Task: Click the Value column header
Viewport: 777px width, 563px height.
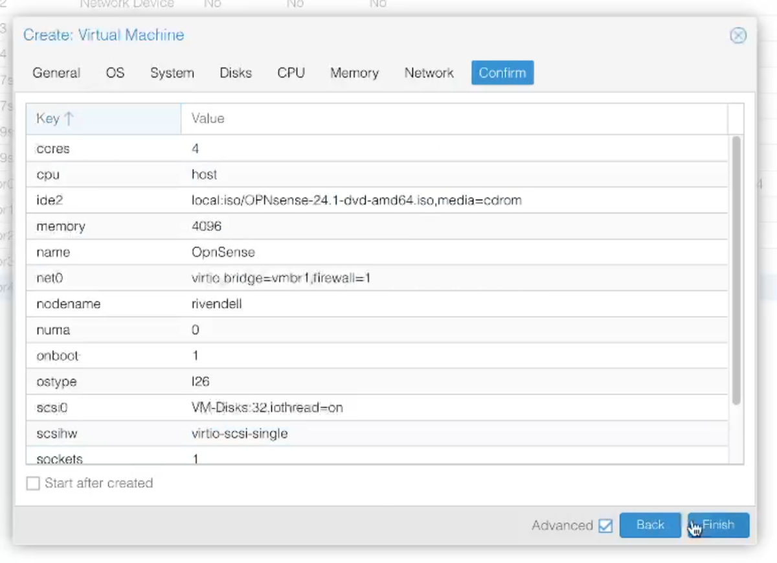Action: 453,119
